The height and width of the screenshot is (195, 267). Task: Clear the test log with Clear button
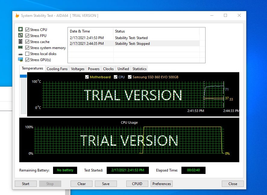[x=82, y=184]
